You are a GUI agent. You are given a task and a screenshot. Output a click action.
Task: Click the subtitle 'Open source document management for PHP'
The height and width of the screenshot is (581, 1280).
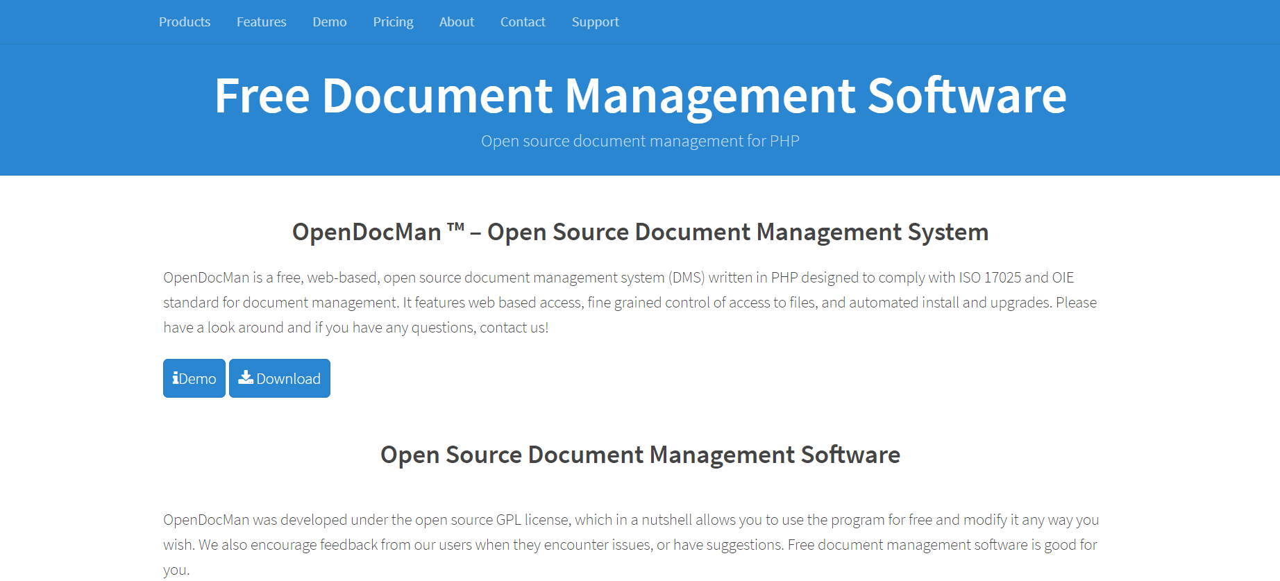[640, 141]
